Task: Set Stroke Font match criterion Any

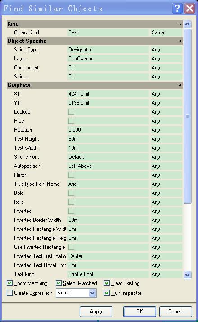Action: click(166, 157)
